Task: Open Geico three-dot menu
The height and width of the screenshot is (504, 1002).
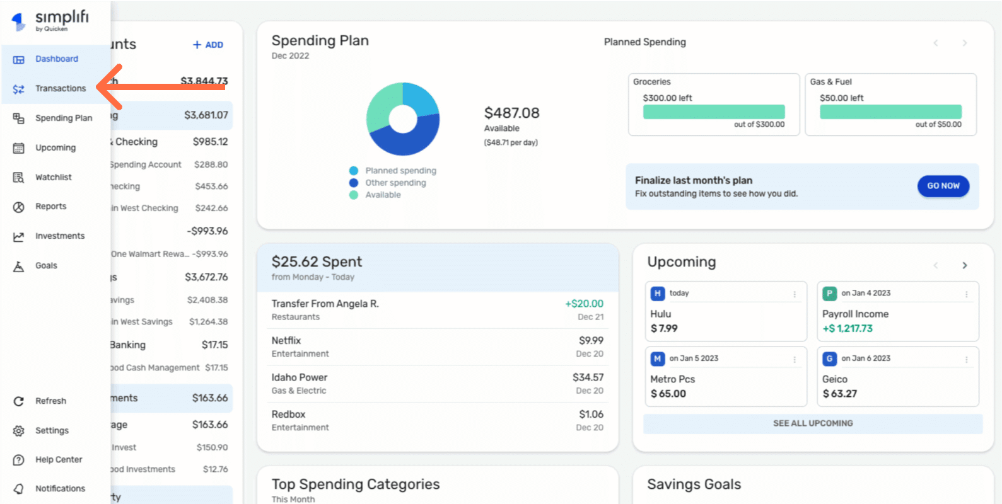Action: tap(966, 360)
